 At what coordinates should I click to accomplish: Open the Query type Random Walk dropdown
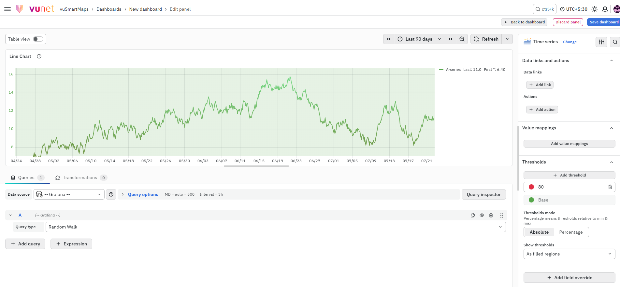tap(276, 227)
